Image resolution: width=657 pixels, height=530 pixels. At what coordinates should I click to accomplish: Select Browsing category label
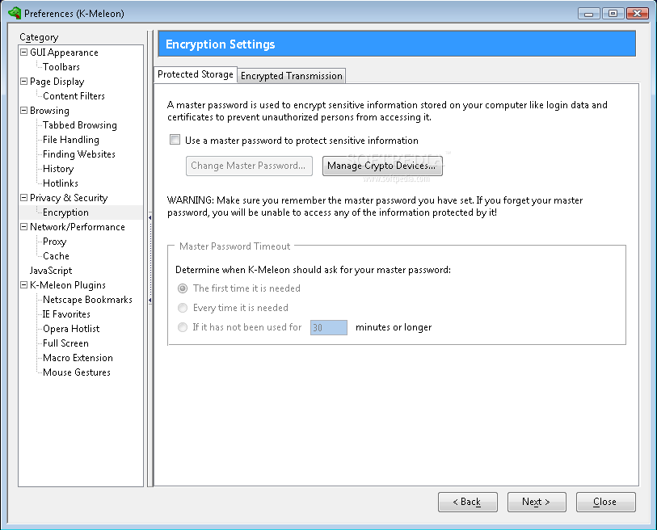click(x=49, y=111)
